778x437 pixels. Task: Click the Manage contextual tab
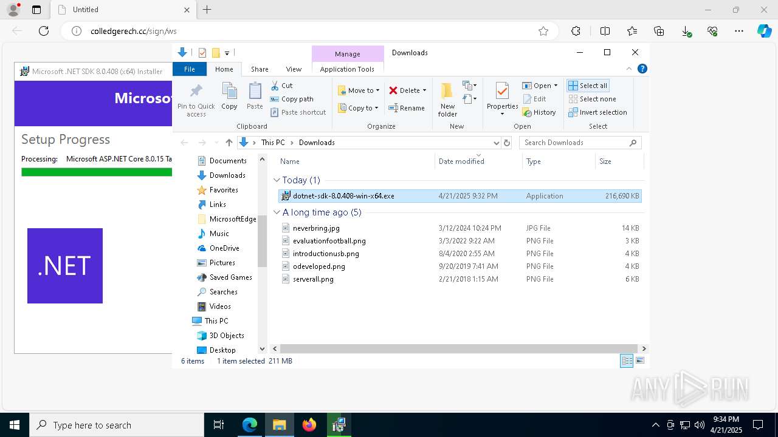tap(348, 54)
